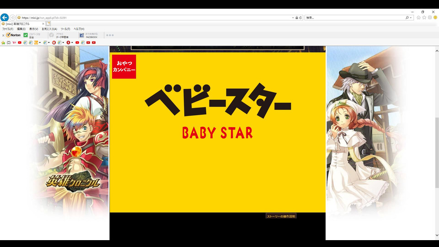This screenshot has height=247, width=439.
Task: Click the magnifier icon in search box
Action: click(x=407, y=18)
